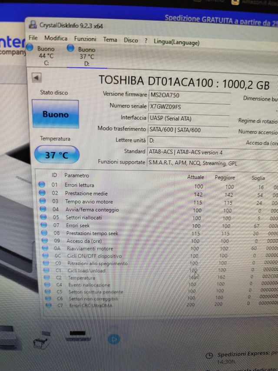Screen dimensions: 278x371
Task: Click the 37 °C temperature button
Action: [x=57, y=155]
